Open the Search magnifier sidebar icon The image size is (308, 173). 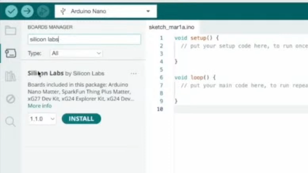pos(10,122)
